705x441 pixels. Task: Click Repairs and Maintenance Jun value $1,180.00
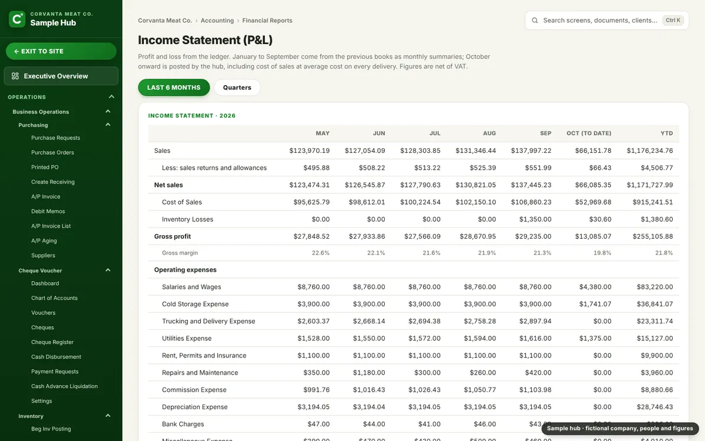pos(369,372)
